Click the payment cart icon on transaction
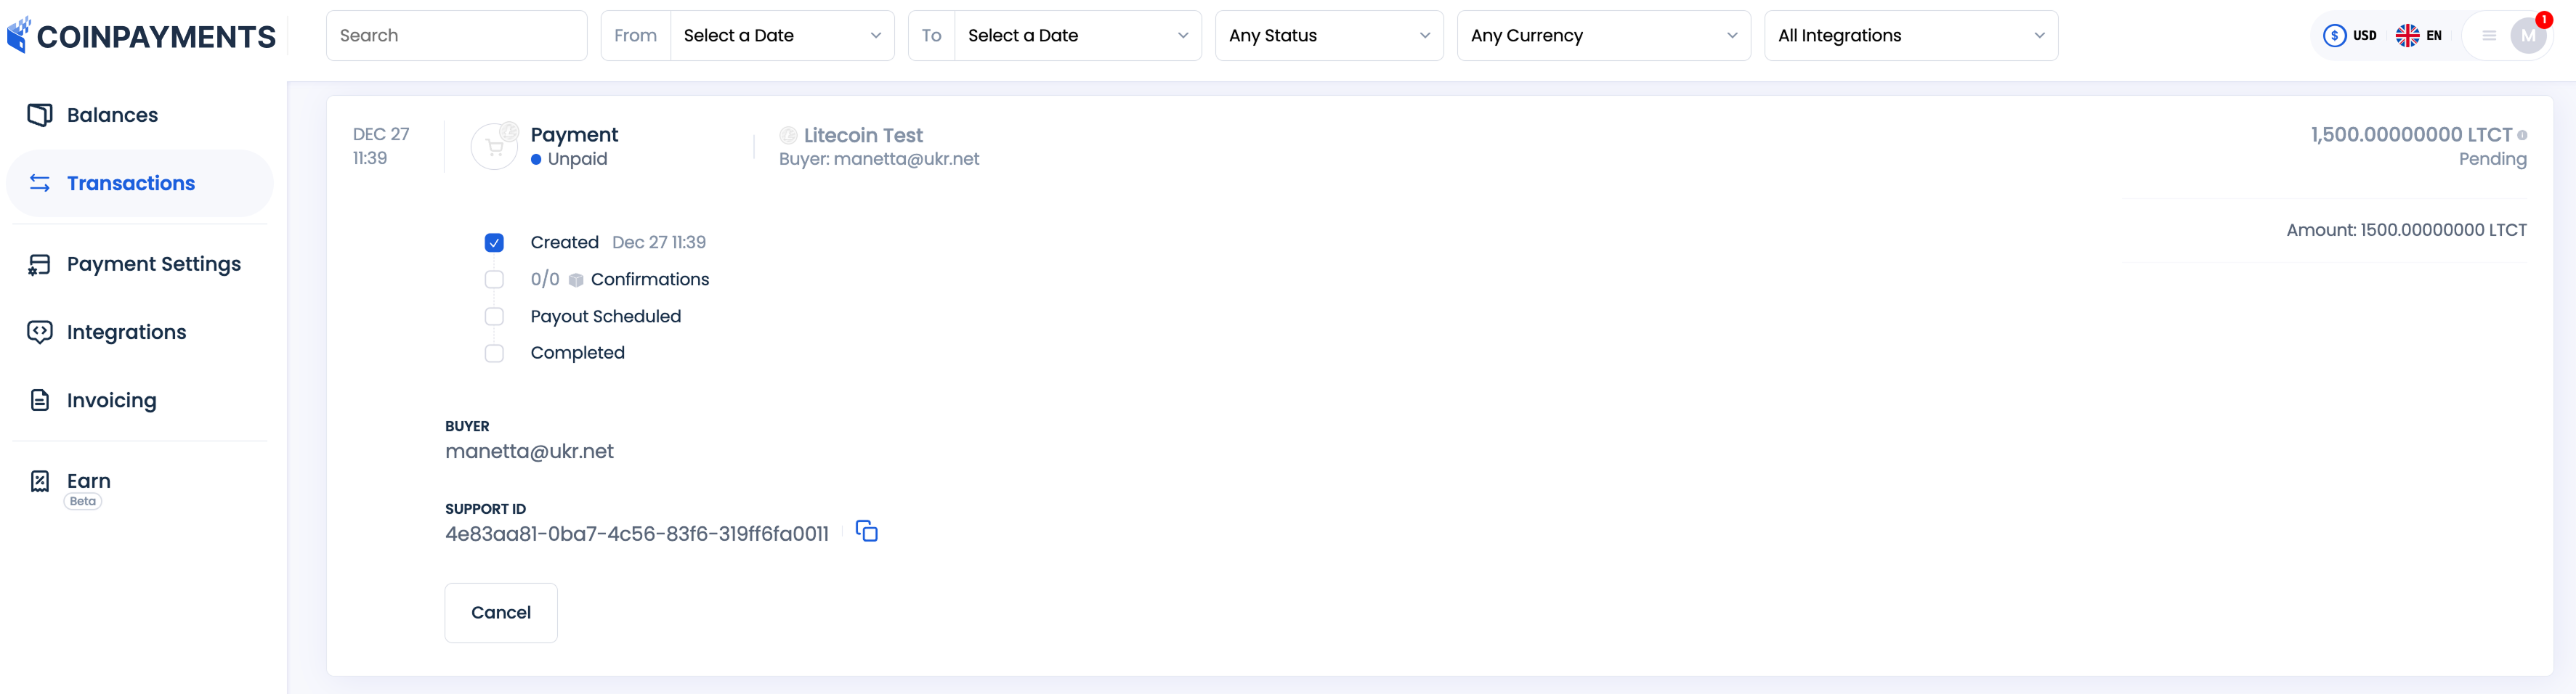The width and height of the screenshot is (2576, 694). [x=494, y=145]
